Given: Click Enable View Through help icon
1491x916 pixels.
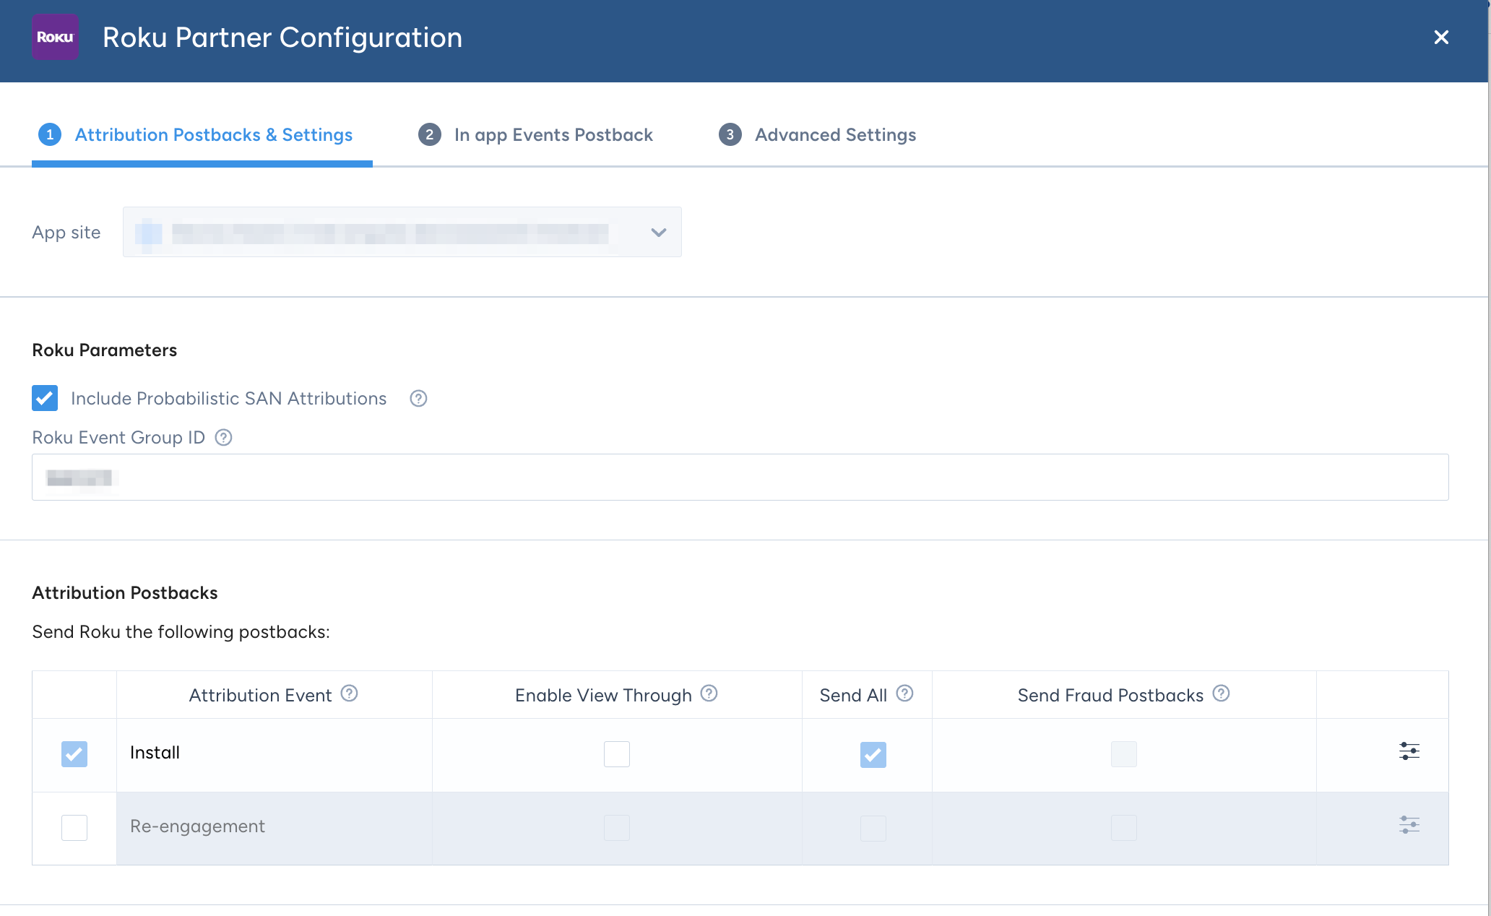Looking at the screenshot, I should point(709,694).
